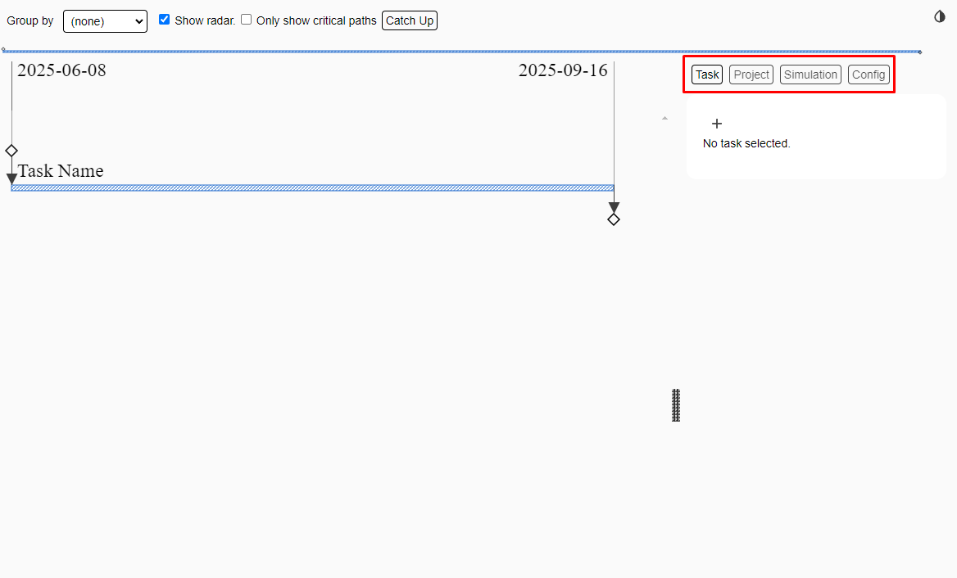The height and width of the screenshot is (578, 957).
Task: Switch to the Task tab
Action: (x=707, y=75)
